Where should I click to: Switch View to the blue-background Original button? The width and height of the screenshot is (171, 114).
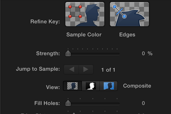(109, 86)
